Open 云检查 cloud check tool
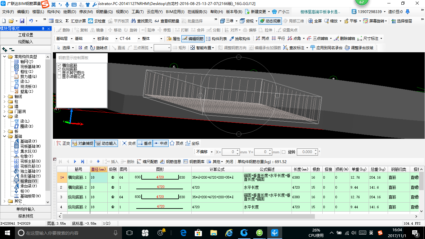425x239 pixels. 97,21
